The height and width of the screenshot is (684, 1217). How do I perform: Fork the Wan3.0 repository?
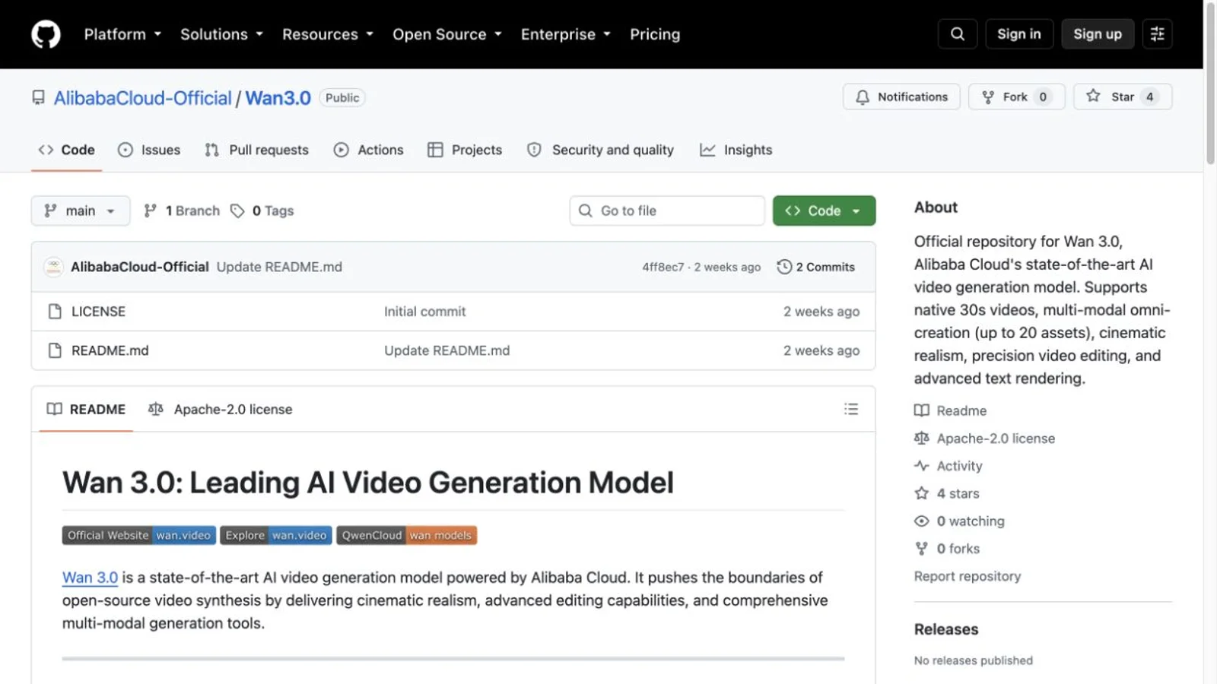tap(1016, 97)
